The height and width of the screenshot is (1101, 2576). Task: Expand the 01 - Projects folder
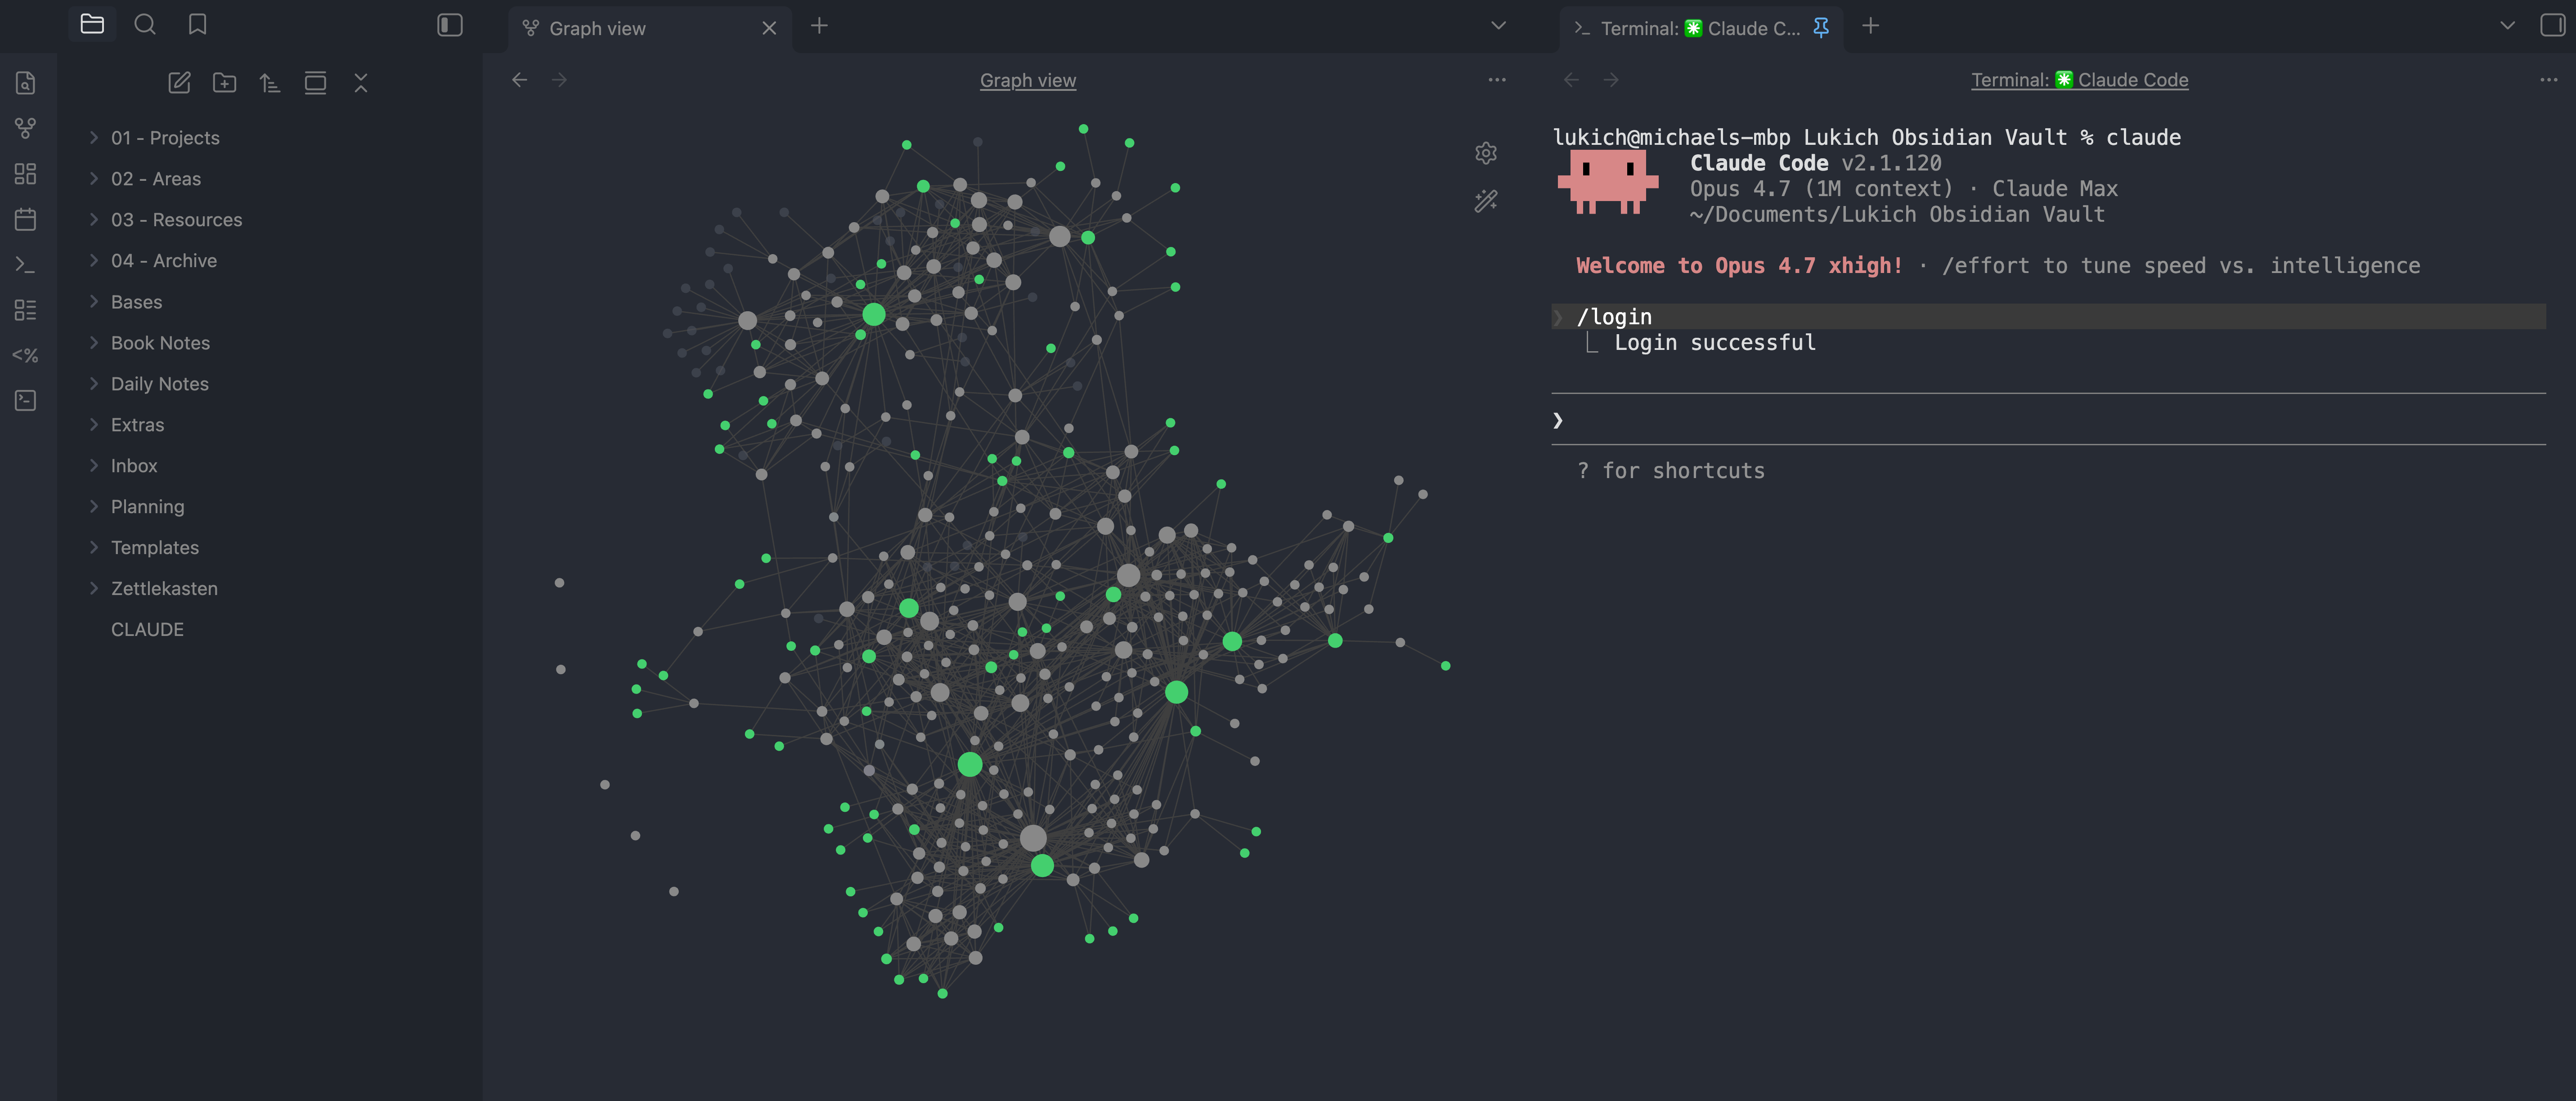165,138
